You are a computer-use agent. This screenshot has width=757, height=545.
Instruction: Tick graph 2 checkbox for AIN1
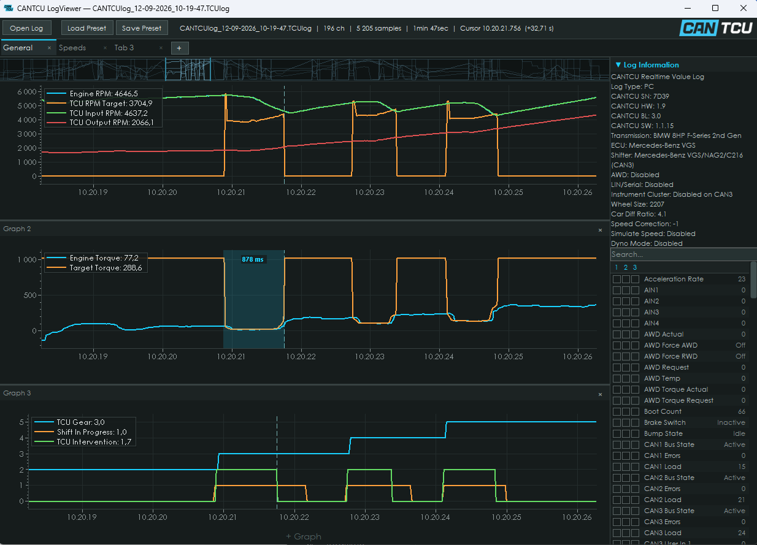(626, 291)
